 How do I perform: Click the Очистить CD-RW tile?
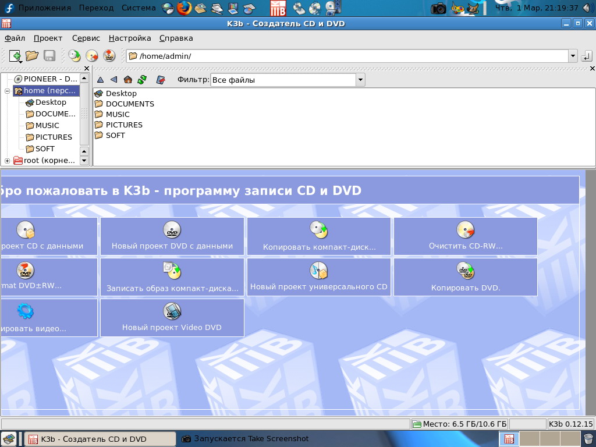point(466,236)
